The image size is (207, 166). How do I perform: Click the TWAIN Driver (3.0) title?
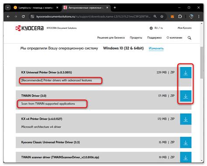coord(34,96)
